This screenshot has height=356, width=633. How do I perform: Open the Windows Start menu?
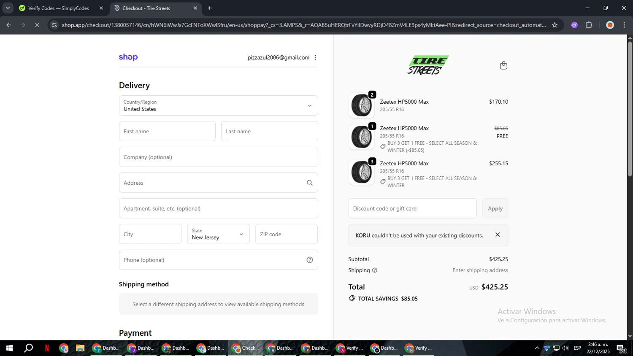pyautogui.click(x=9, y=348)
